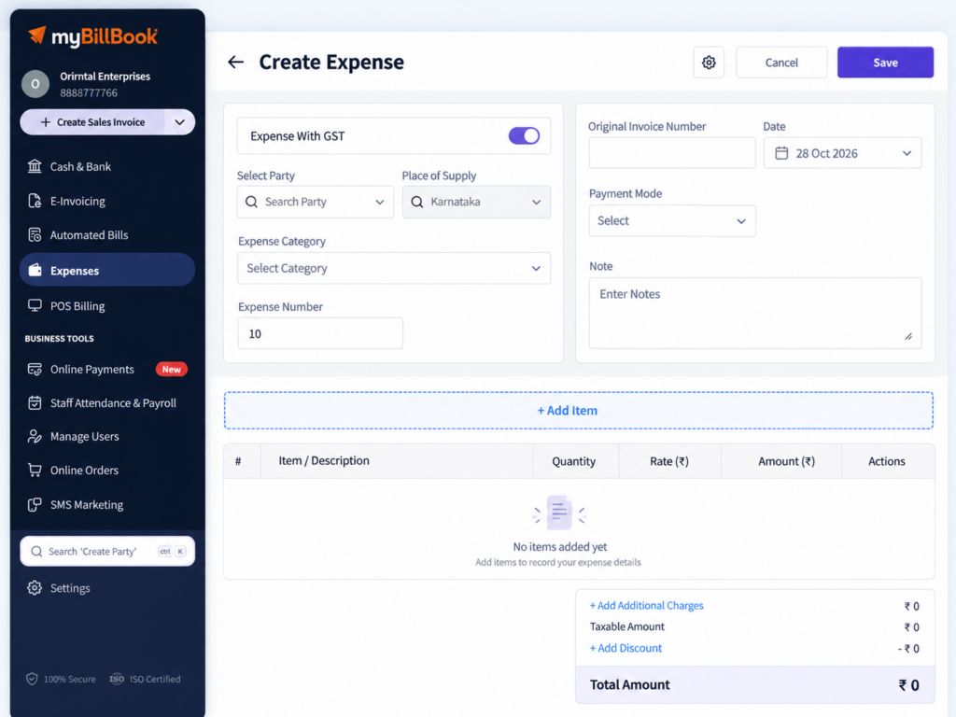Open Settings in the sidebar
This screenshot has height=717, width=956.
coord(107,588)
